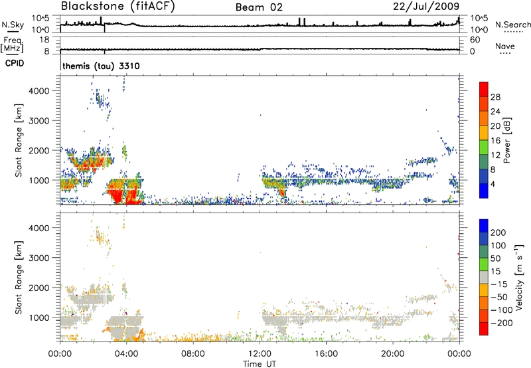This screenshot has width=531, height=368.
Task: Click the "Nave" legend label
Action: pos(505,46)
